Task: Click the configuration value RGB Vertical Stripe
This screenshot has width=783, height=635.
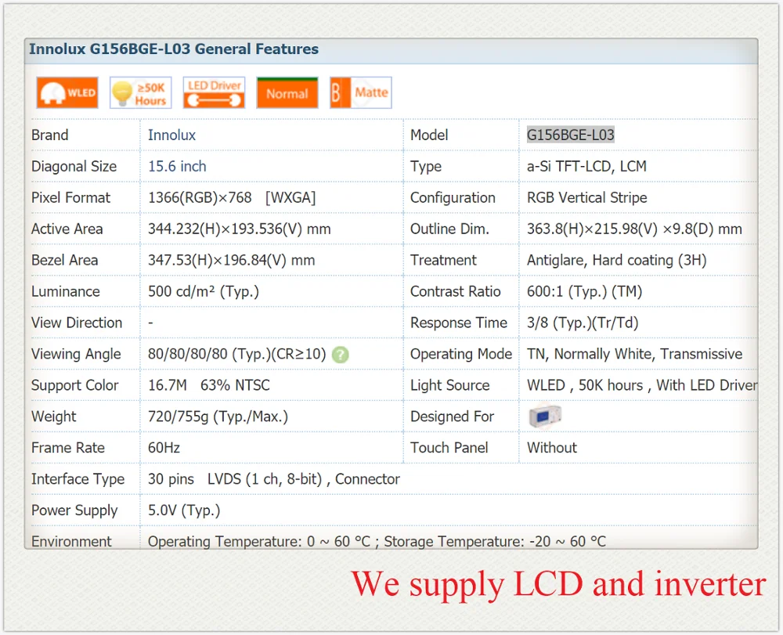Action: point(586,197)
